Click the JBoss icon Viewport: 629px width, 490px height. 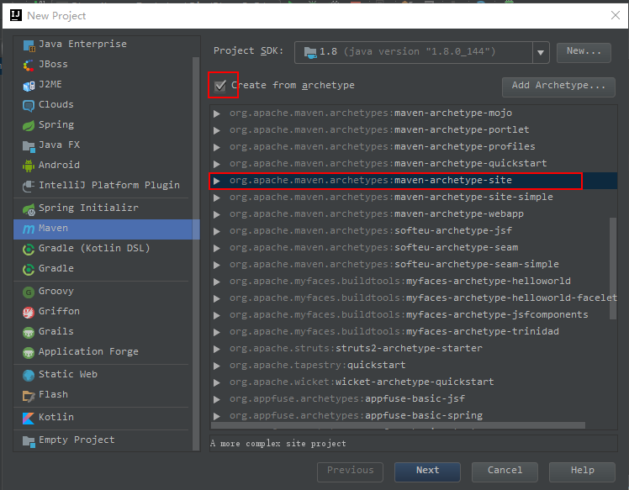[29, 66]
